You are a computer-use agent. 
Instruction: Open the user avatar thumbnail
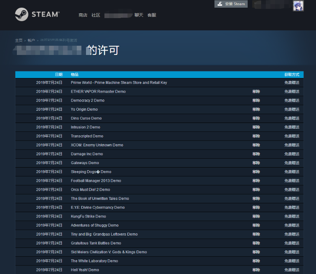298,6
